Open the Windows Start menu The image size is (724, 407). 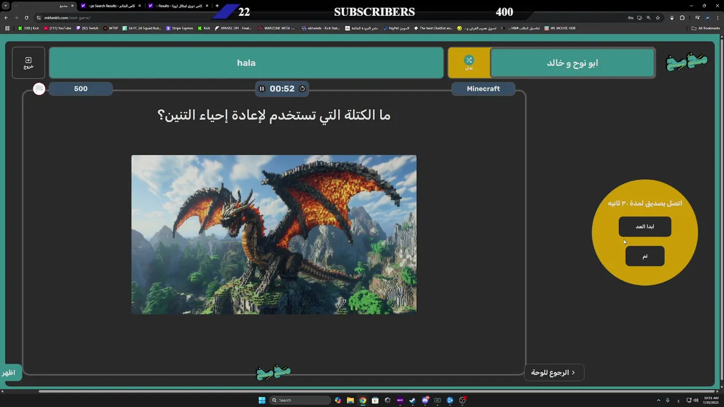[262, 400]
